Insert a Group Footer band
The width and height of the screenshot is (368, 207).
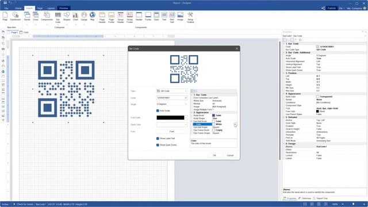(130, 17)
